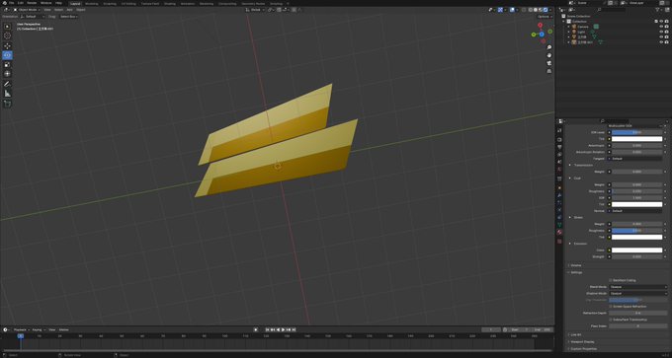
Task: Select the Move tool
Action: click(x=7, y=45)
